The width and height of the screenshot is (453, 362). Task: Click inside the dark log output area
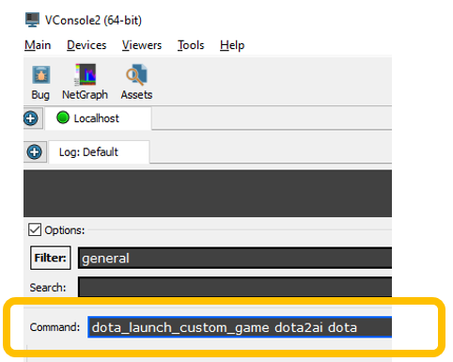208,194
